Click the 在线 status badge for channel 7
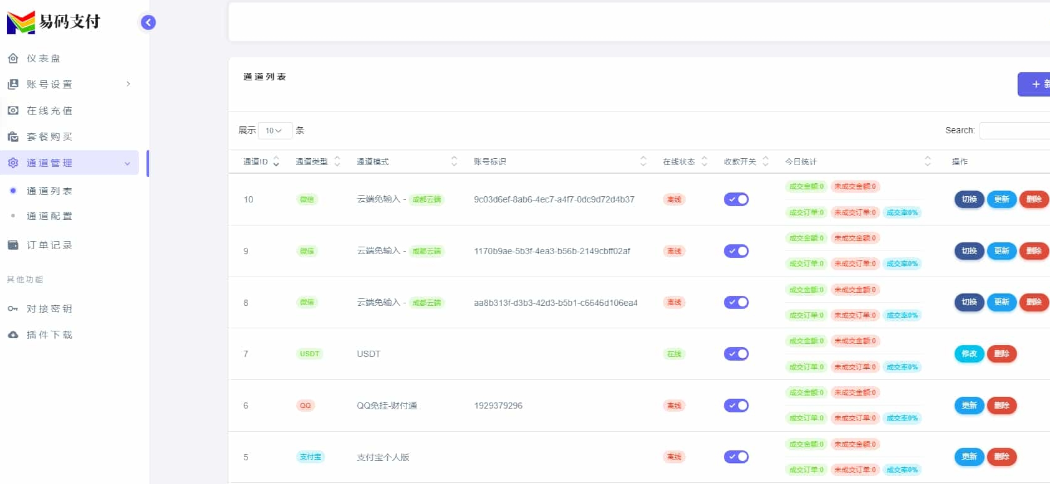Screen dimensions: 1050x484 coord(674,354)
